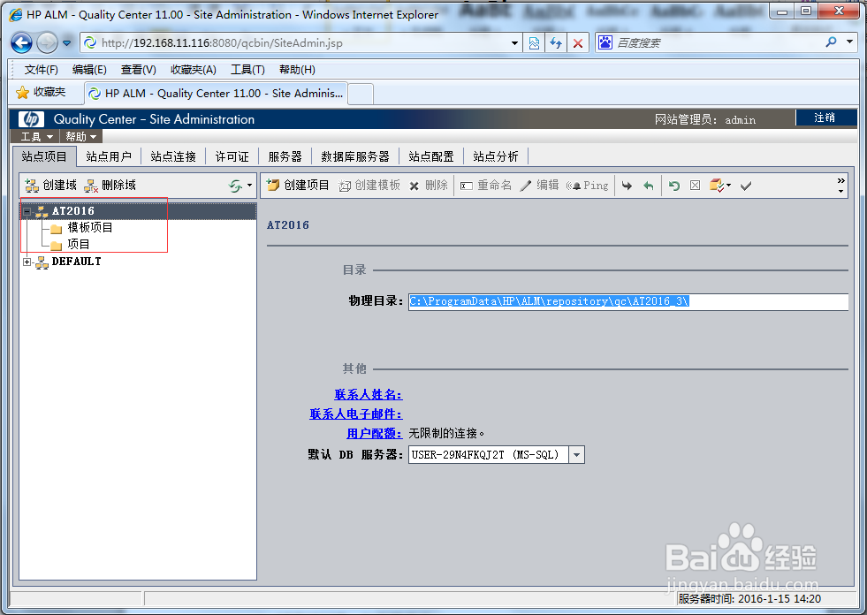Click the Baidu search box
This screenshot has width=867, height=615.
717,42
